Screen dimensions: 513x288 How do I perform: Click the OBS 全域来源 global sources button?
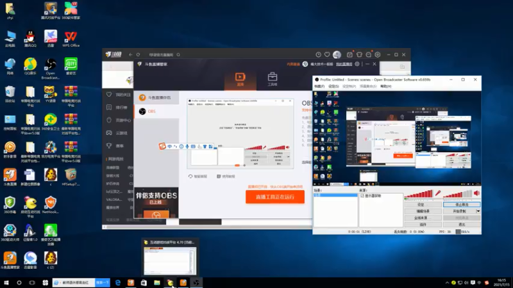coord(423,218)
